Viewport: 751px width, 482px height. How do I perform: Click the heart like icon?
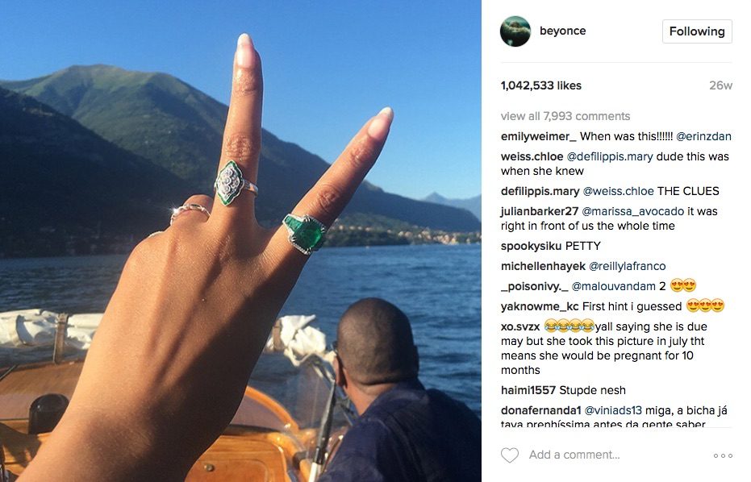coord(510,455)
